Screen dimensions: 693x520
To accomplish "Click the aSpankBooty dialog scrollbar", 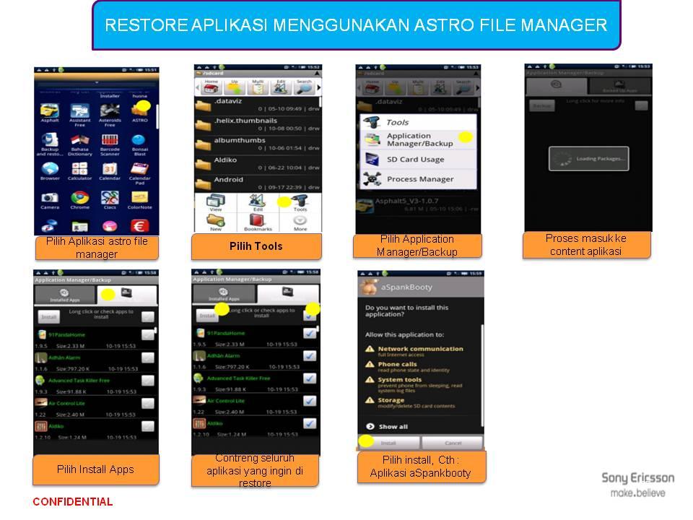I will [x=481, y=376].
